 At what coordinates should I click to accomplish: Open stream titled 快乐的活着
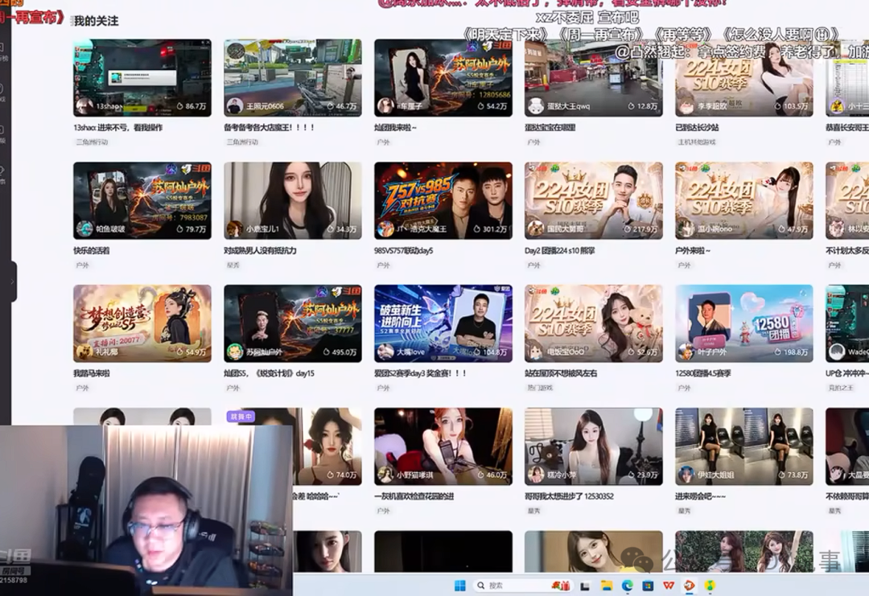92,250
